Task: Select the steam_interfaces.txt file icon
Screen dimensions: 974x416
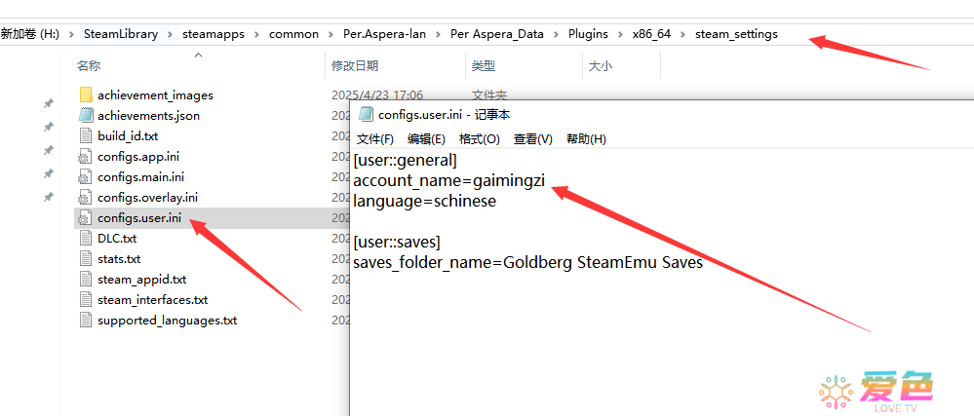Action: pos(86,300)
